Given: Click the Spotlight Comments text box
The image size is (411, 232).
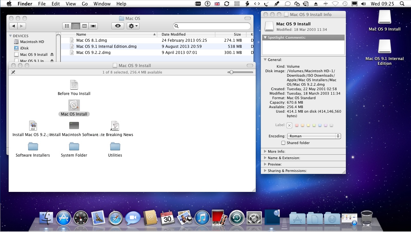Looking at the screenshot, I should coord(303,47).
